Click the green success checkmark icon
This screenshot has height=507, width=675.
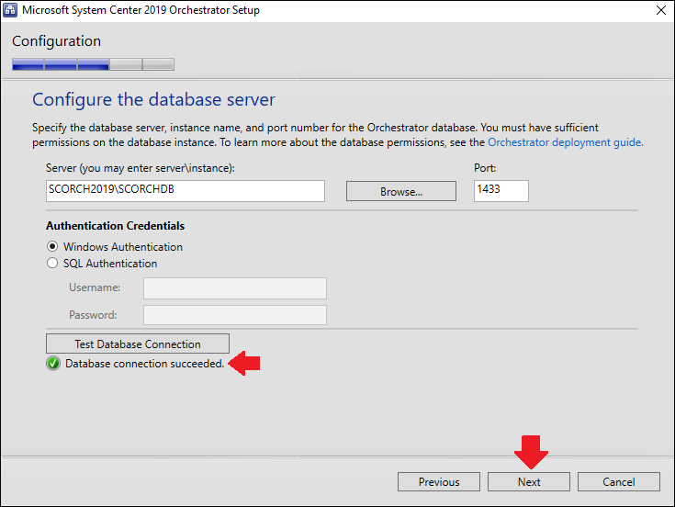click(53, 364)
